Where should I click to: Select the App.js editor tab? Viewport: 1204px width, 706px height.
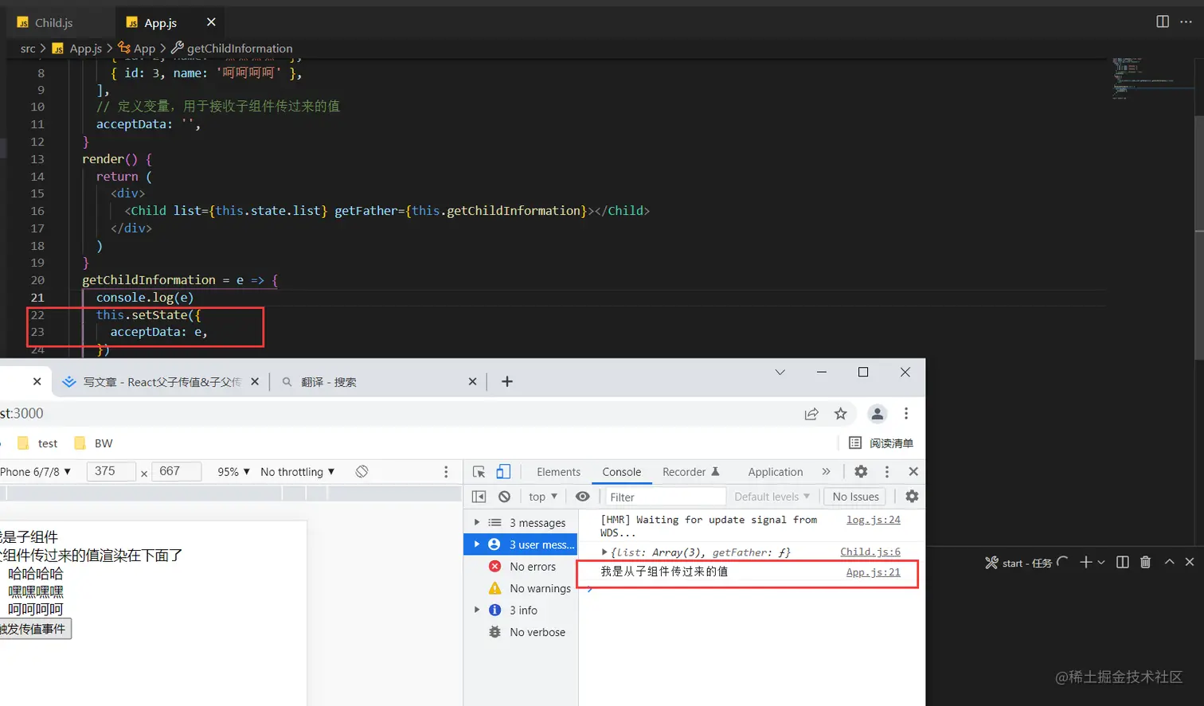(x=160, y=22)
